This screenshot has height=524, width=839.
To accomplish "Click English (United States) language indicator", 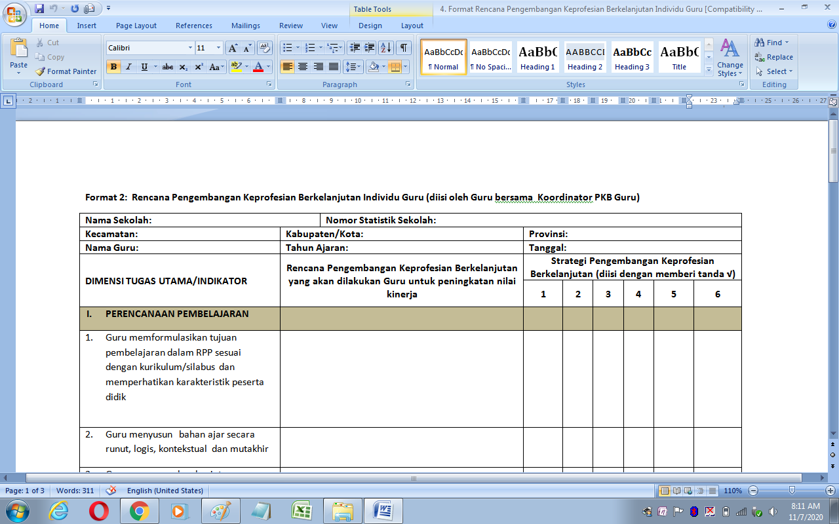I will [x=164, y=490].
